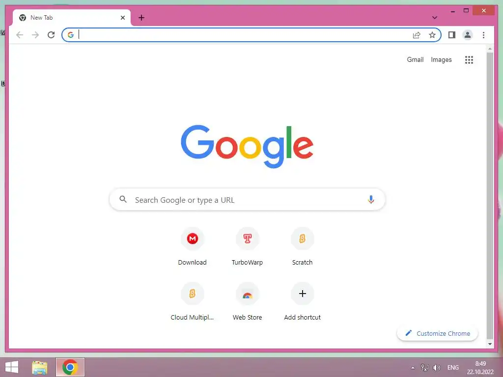Expand the tab search chevron

pyautogui.click(x=434, y=18)
